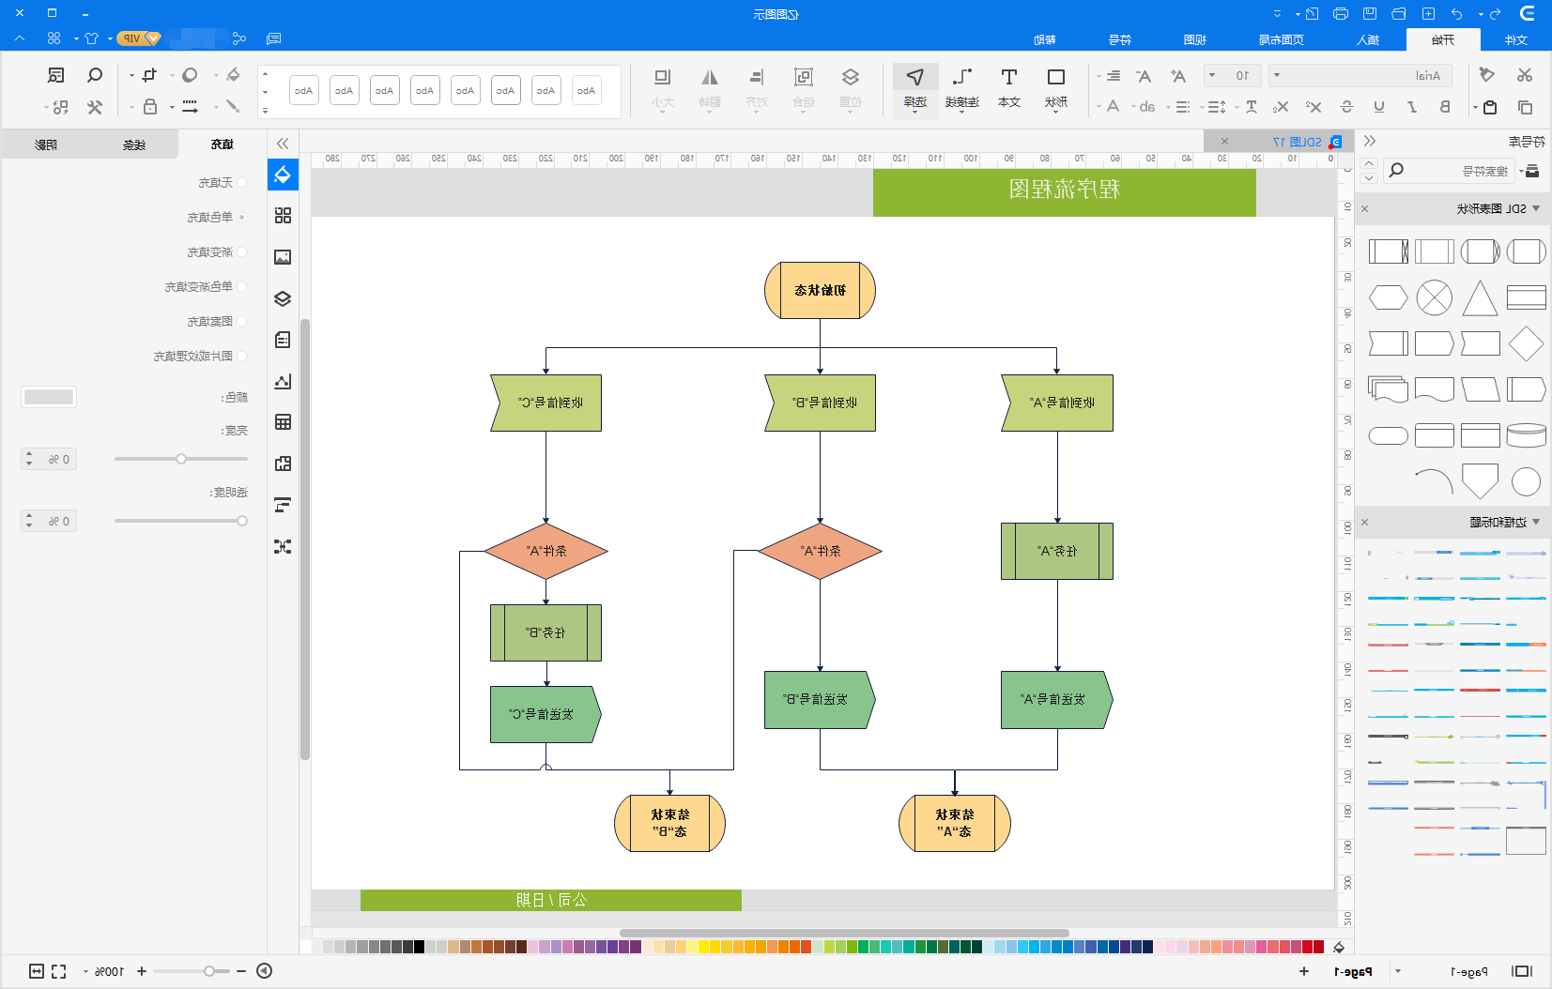Decrease font size with A- icon
The height and width of the screenshot is (989, 1552).
pyautogui.click(x=1144, y=76)
